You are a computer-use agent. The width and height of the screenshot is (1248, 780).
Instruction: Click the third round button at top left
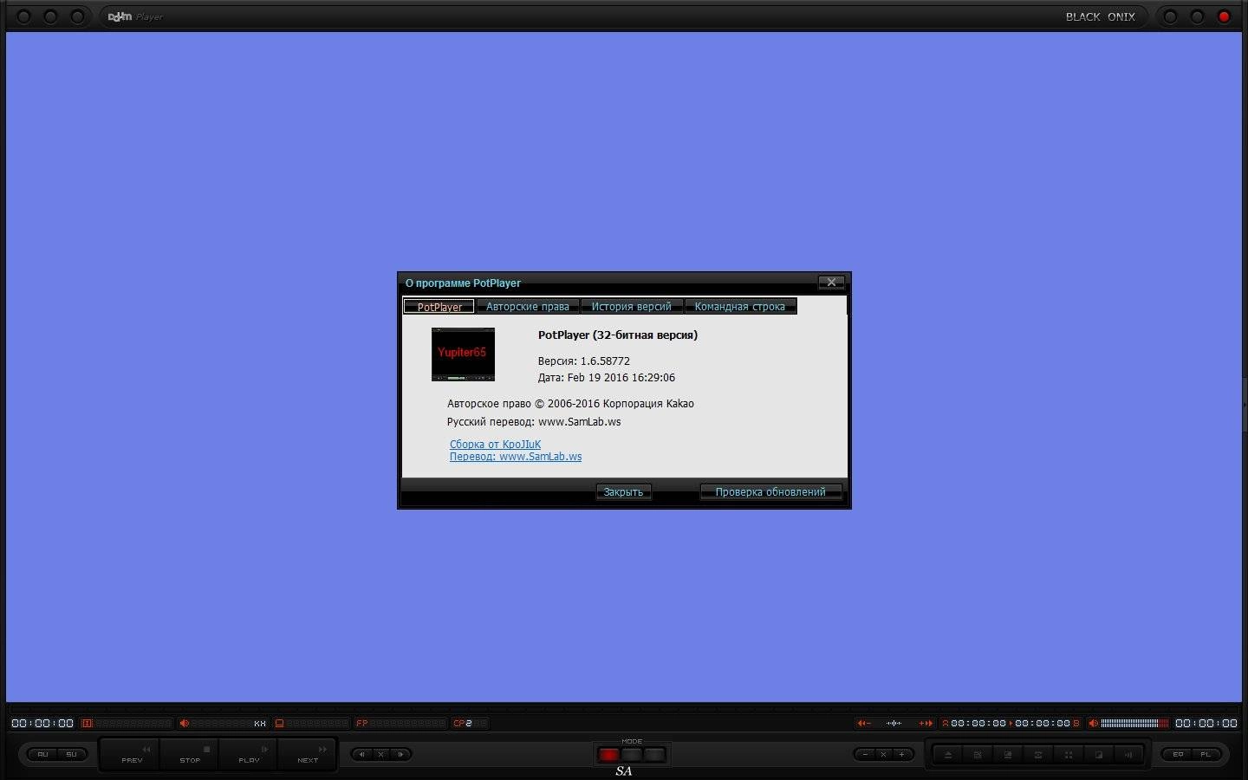point(77,16)
